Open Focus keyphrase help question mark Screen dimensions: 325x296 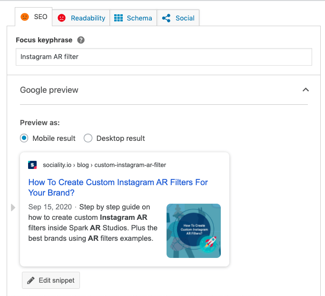point(81,40)
